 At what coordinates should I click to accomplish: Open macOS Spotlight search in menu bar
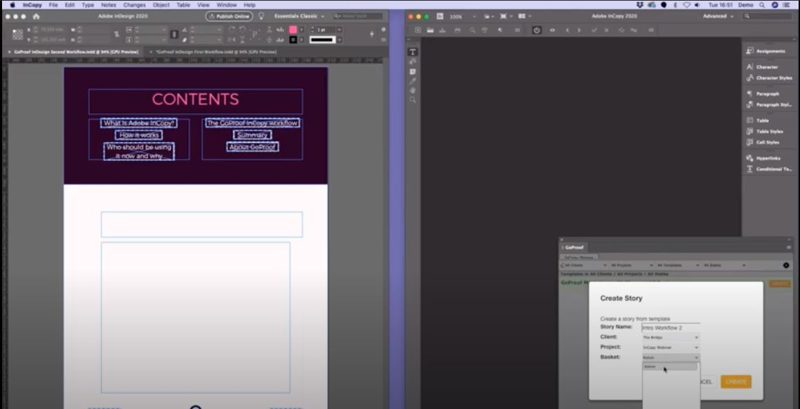(762, 5)
